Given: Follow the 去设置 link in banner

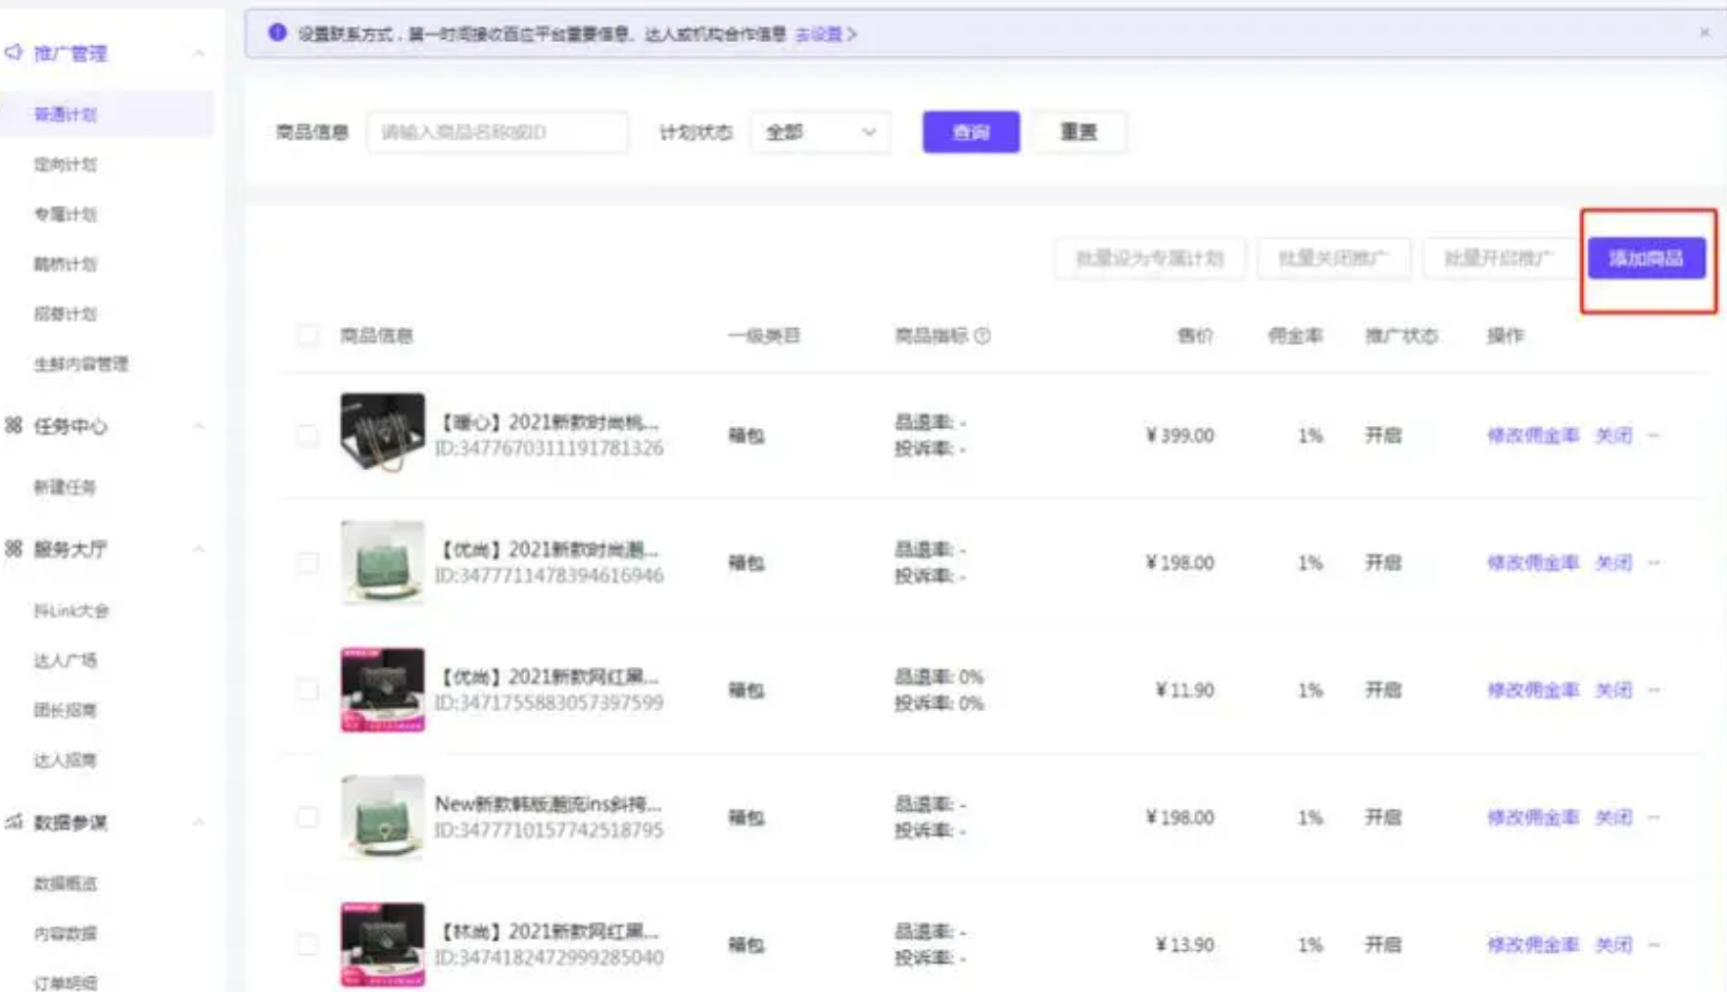Looking at the screenshot, I should pyautogui.click(x=825, y=34).
